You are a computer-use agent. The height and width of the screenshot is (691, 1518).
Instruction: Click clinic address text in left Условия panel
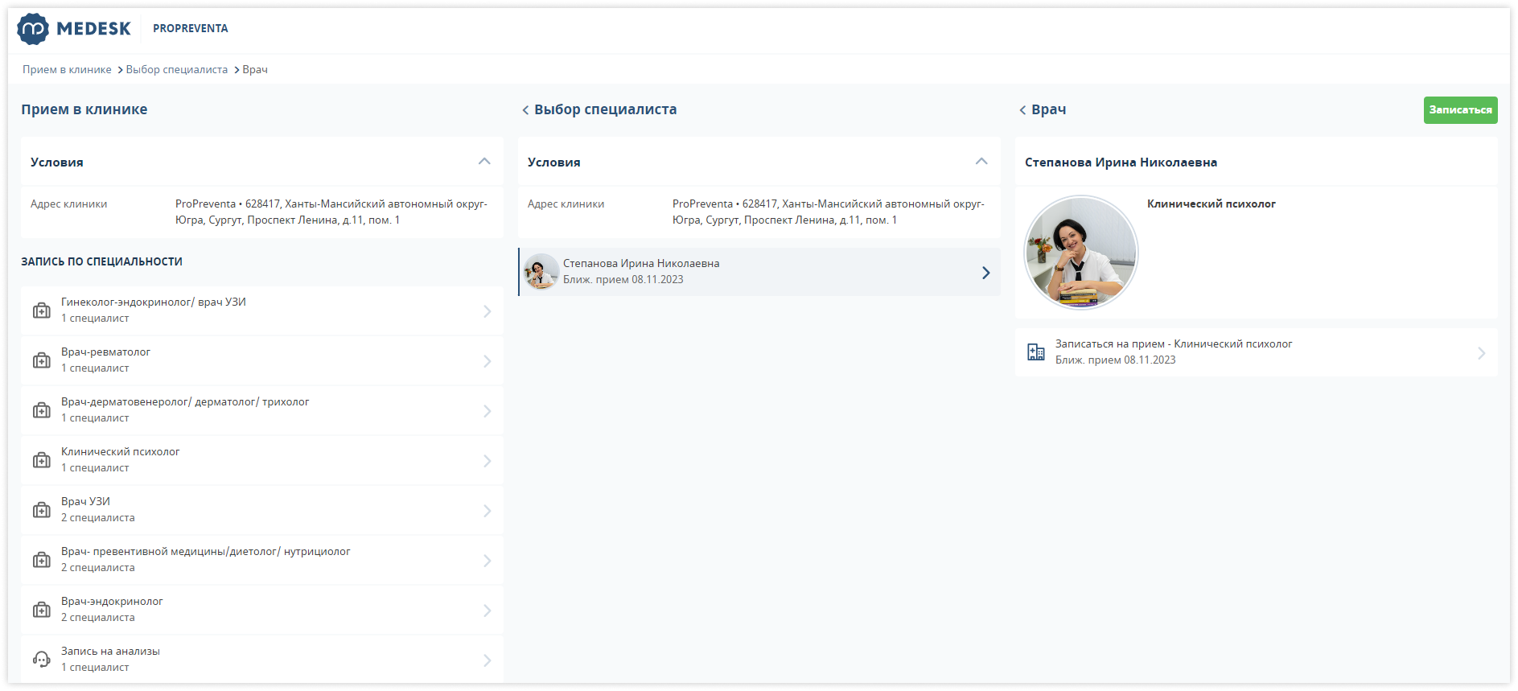(x=331, y=212)
